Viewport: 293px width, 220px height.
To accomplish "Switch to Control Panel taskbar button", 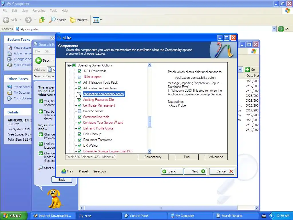I will (x=144, y=216).
